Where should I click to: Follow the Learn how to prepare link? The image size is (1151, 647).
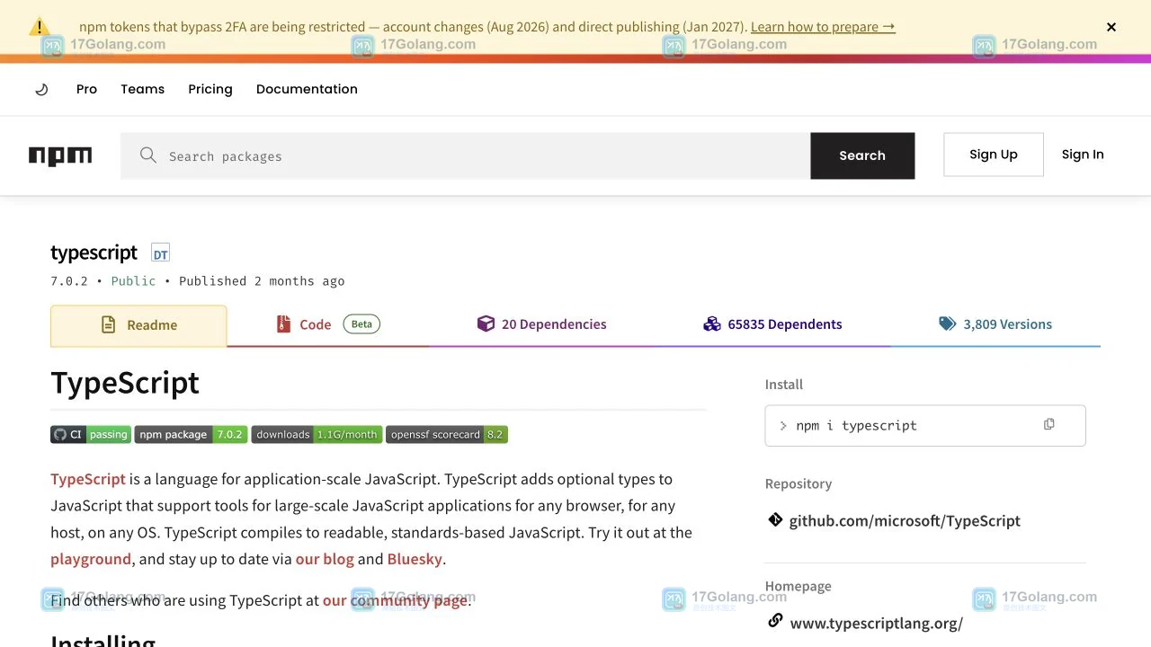click(823, 27)
